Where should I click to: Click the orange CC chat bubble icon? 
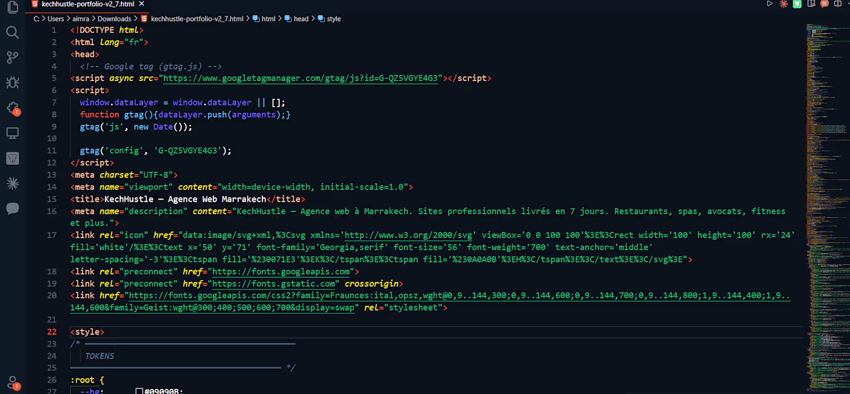[x=824, y=3]
